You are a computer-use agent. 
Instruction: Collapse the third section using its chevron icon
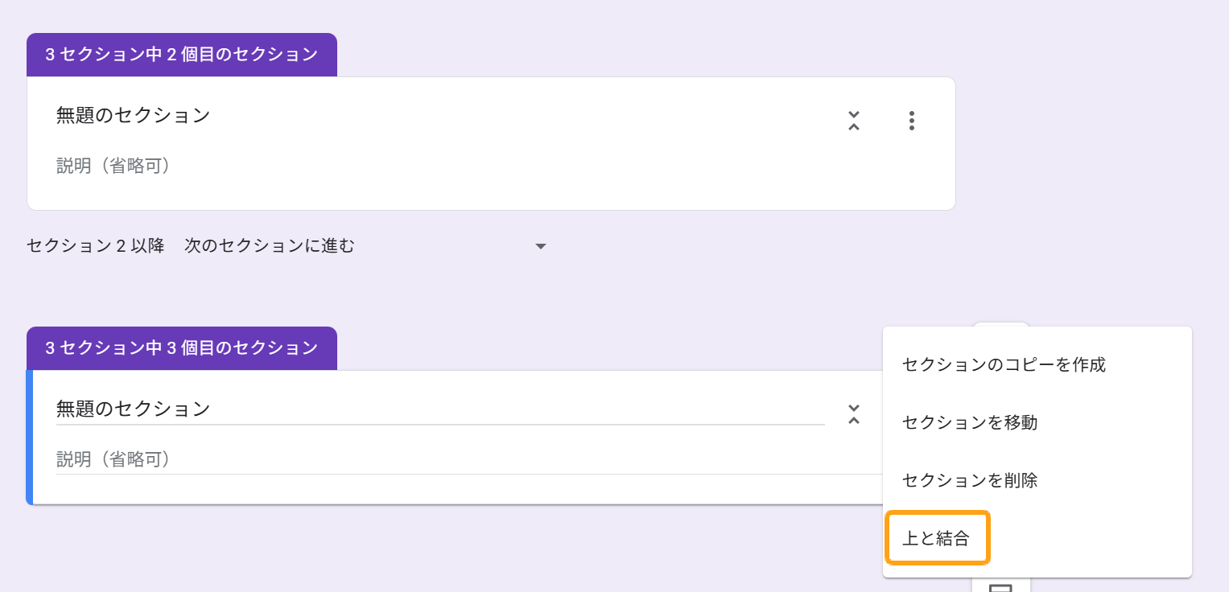click(x=854, y=414)
